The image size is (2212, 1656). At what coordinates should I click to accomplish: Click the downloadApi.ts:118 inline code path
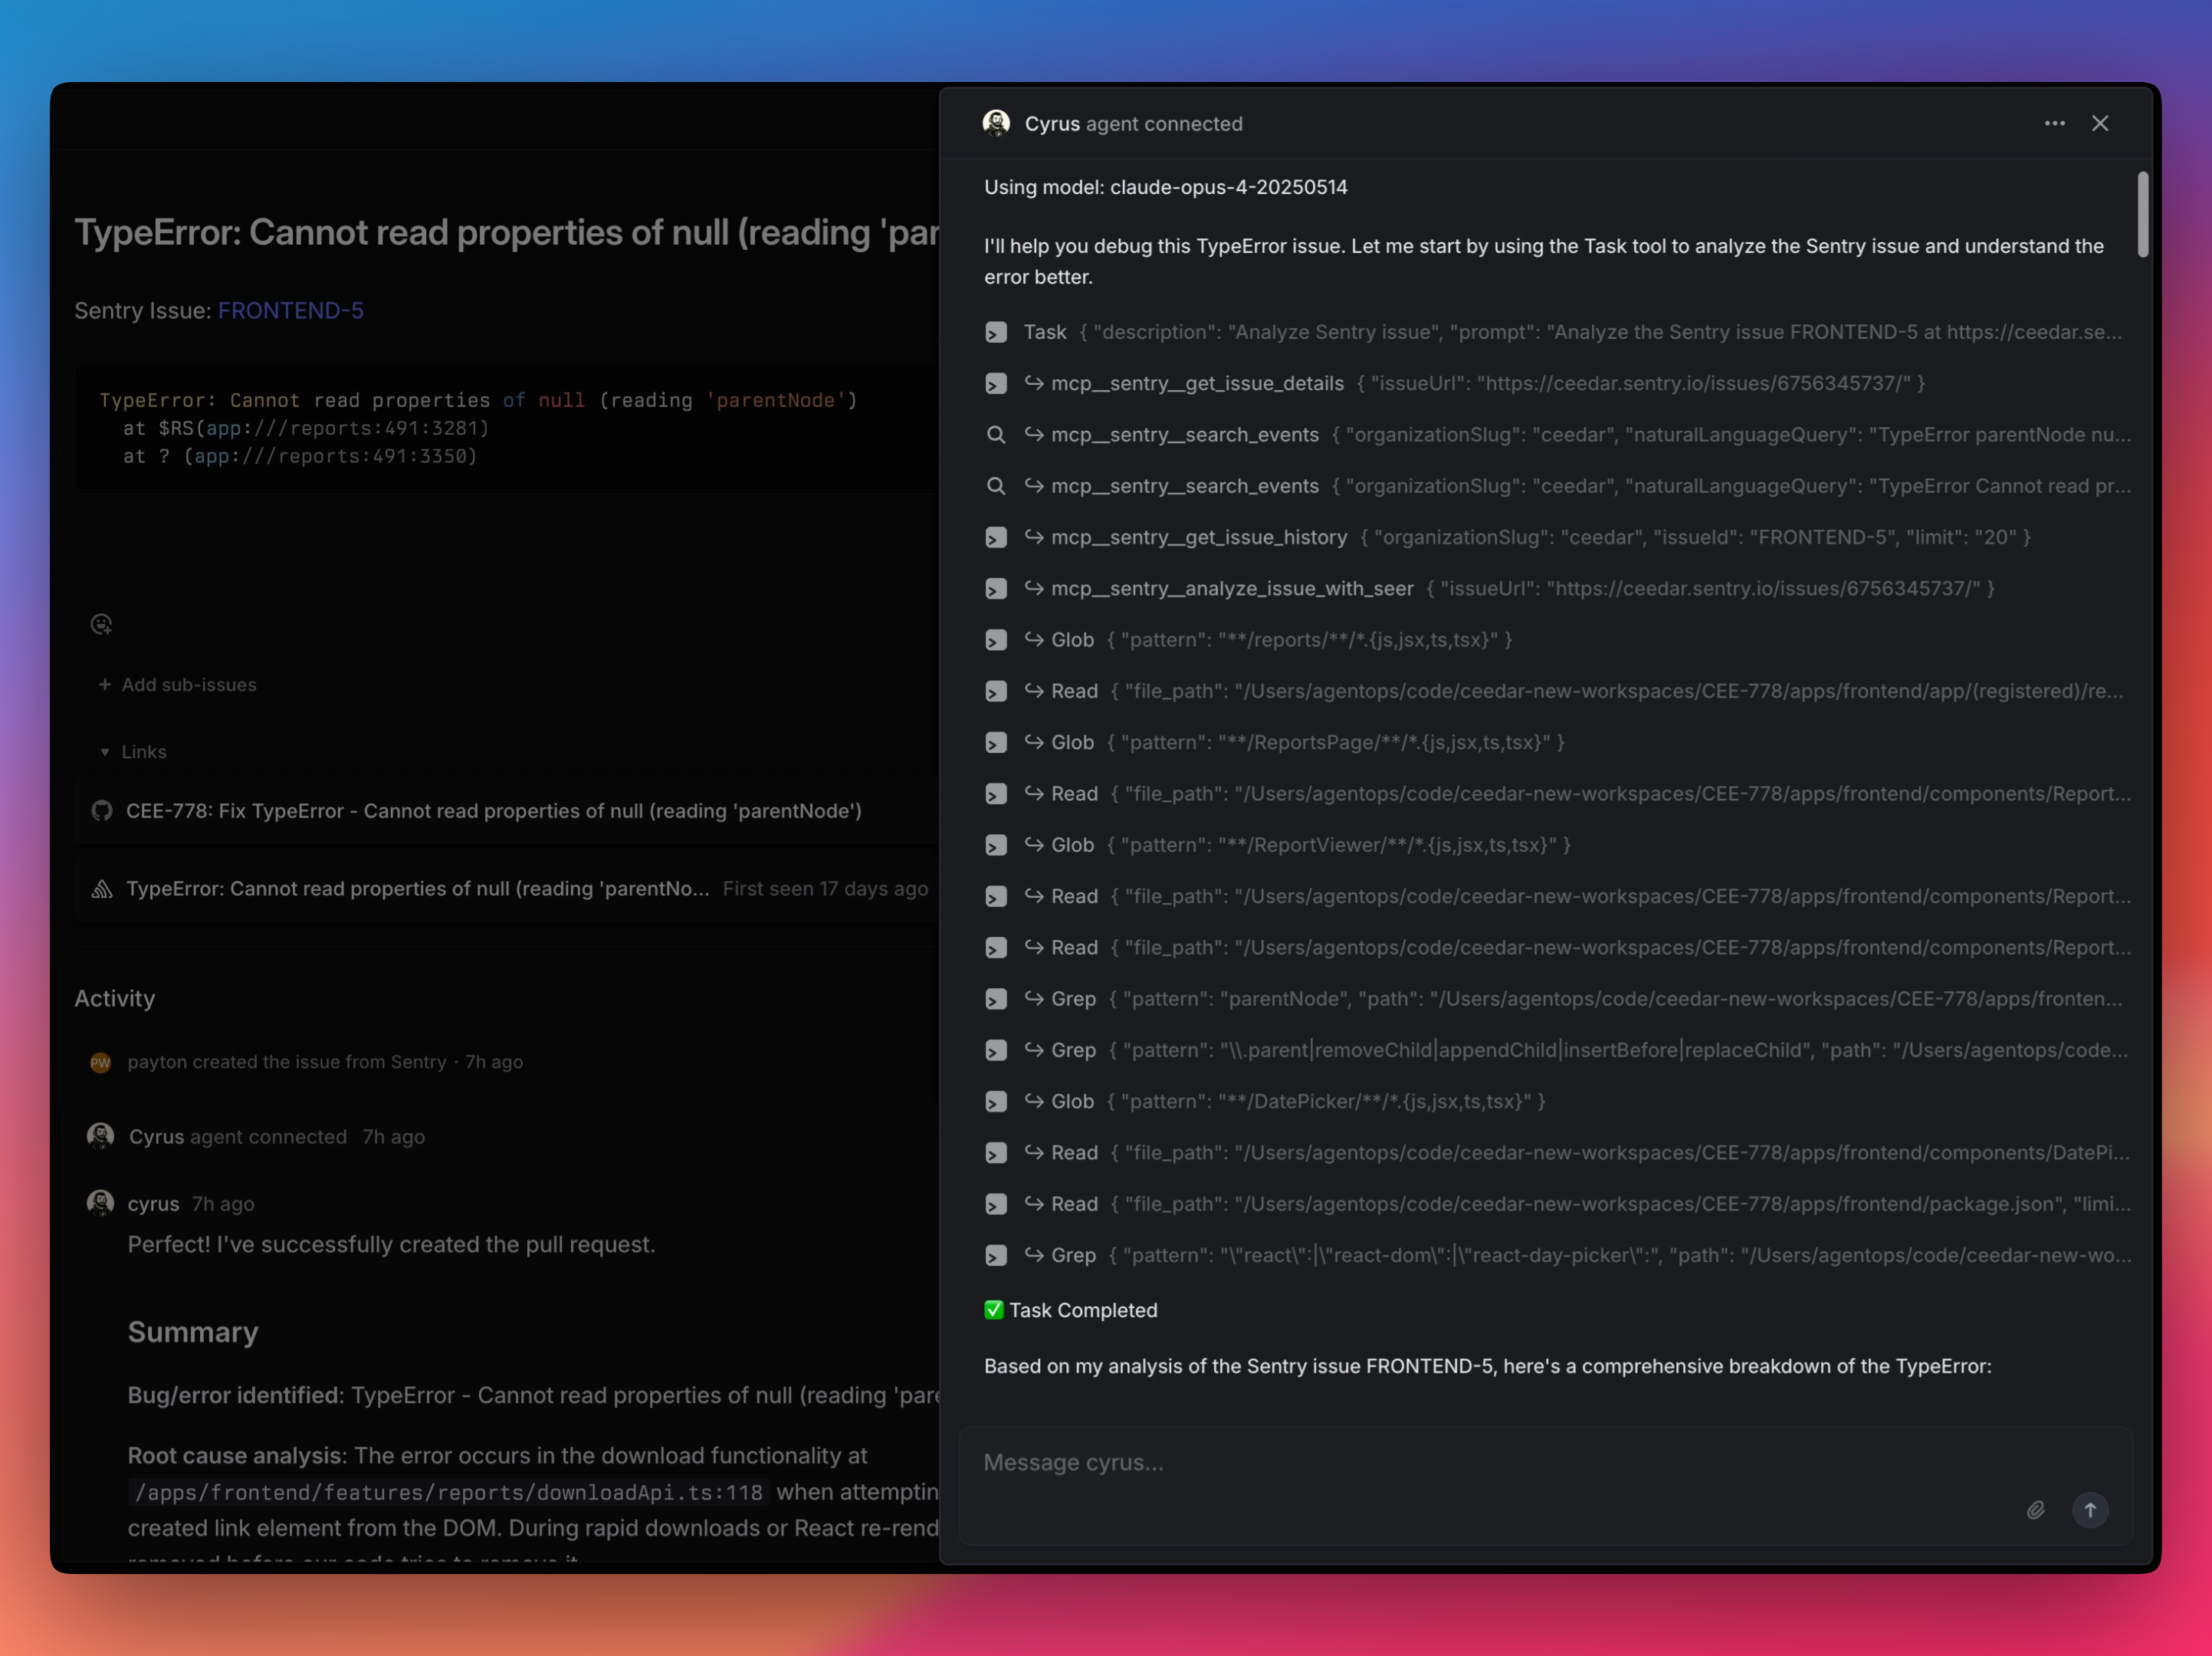tap(448, 1493)
